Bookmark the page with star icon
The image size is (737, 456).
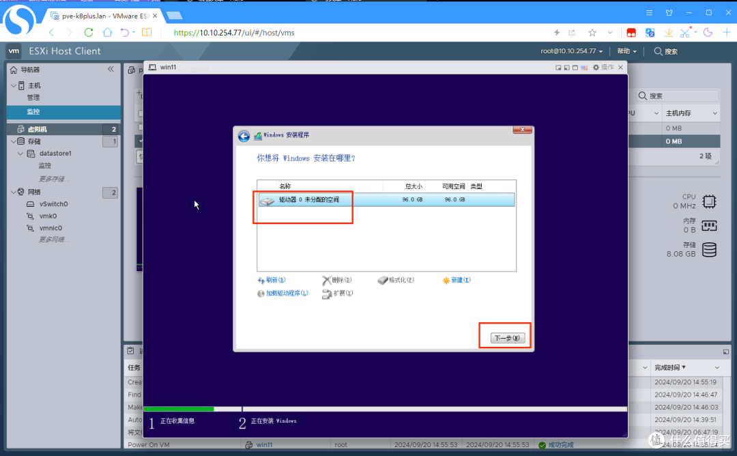point(592,33)
